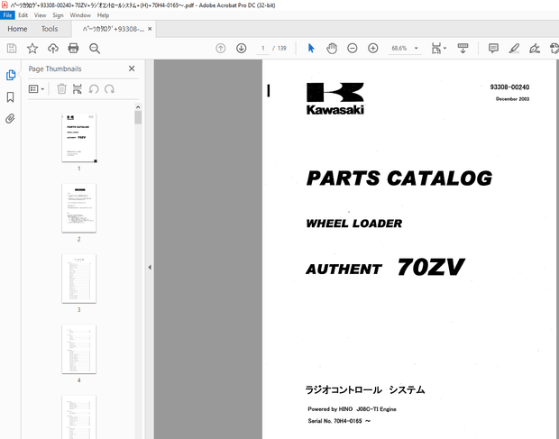Click the PARTS CATALOG title text

pos(399,178)
